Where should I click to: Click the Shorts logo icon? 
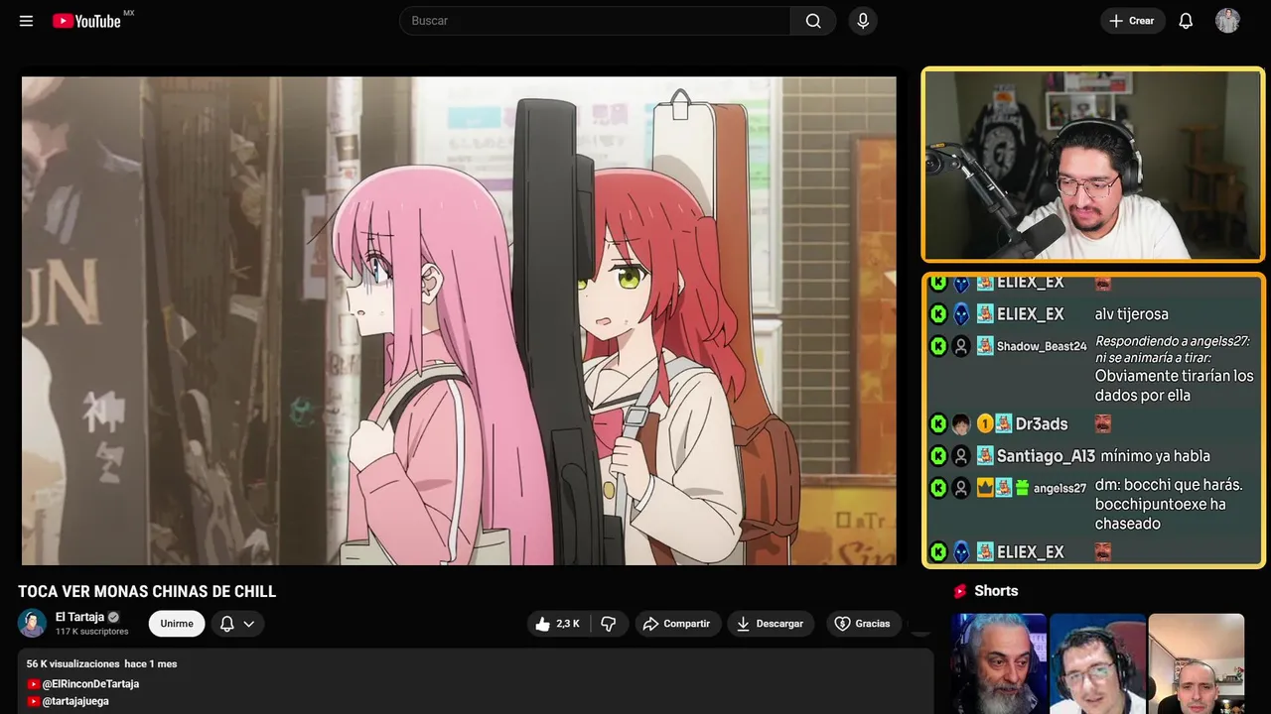pos(960,591)
